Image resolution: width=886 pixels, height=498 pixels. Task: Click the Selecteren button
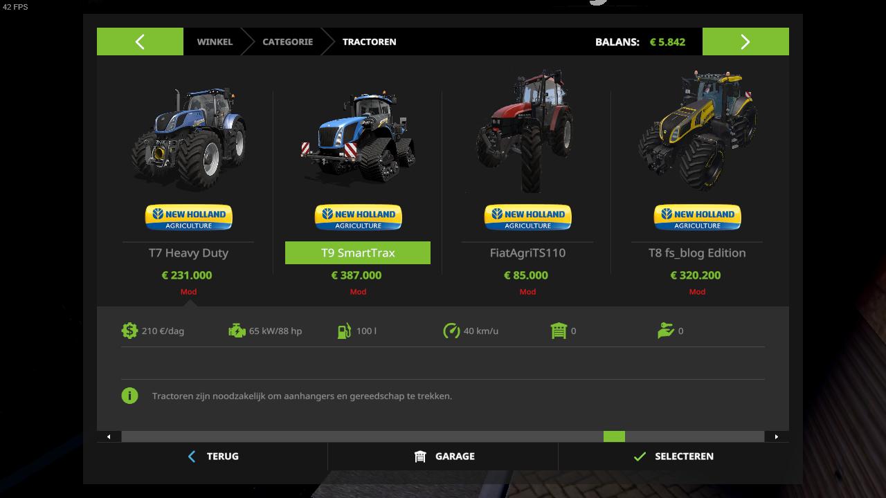pyautogui.click(x=673, y=456)
